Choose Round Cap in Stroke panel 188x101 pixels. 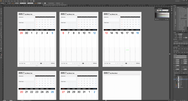point(180,36)
